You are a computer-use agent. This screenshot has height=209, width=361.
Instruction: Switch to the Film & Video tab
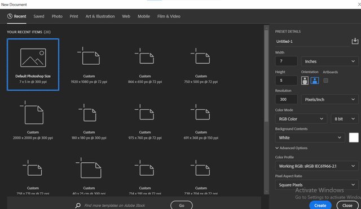pos(169,16)
